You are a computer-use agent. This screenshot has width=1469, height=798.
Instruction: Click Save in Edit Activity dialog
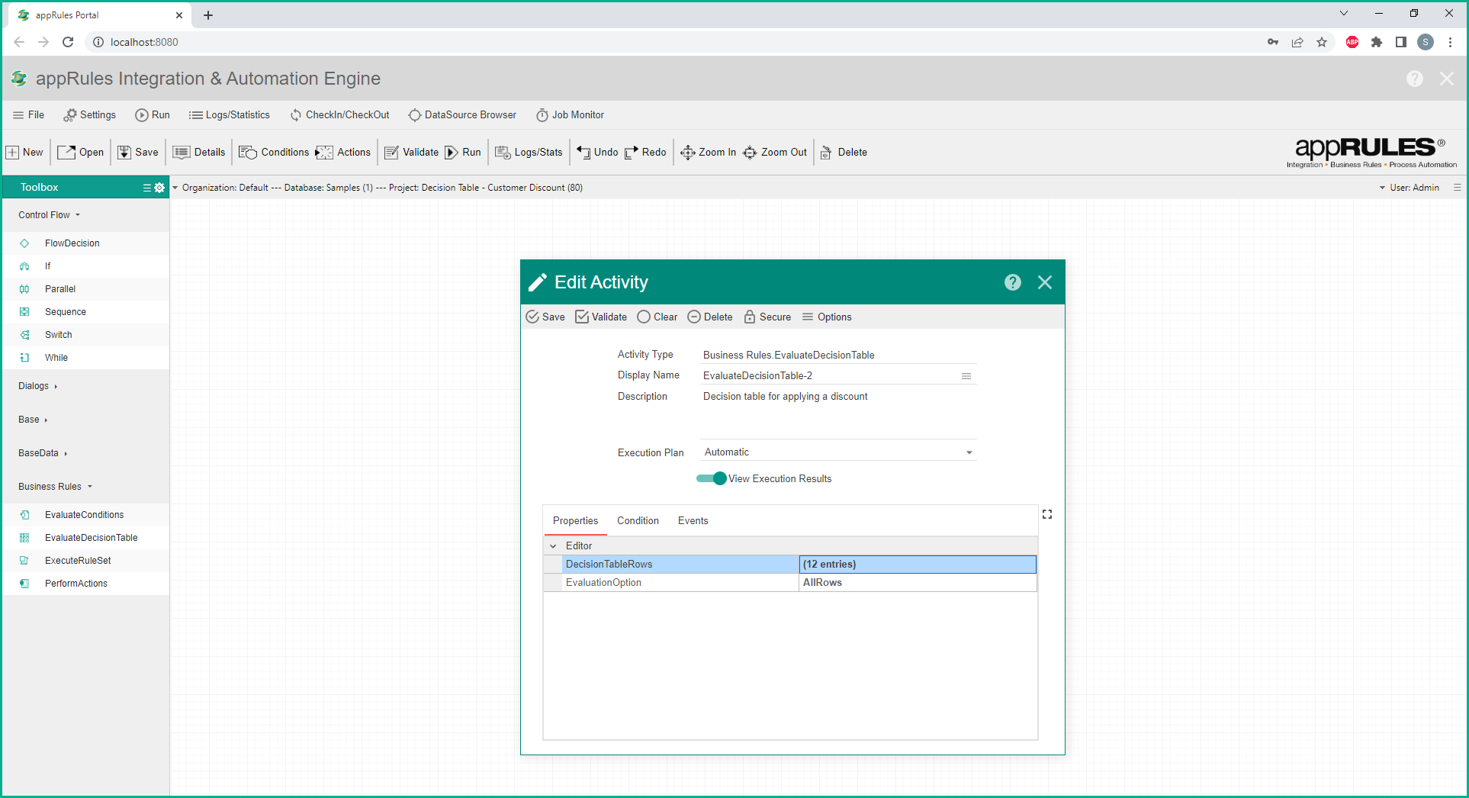coord(545,317)
